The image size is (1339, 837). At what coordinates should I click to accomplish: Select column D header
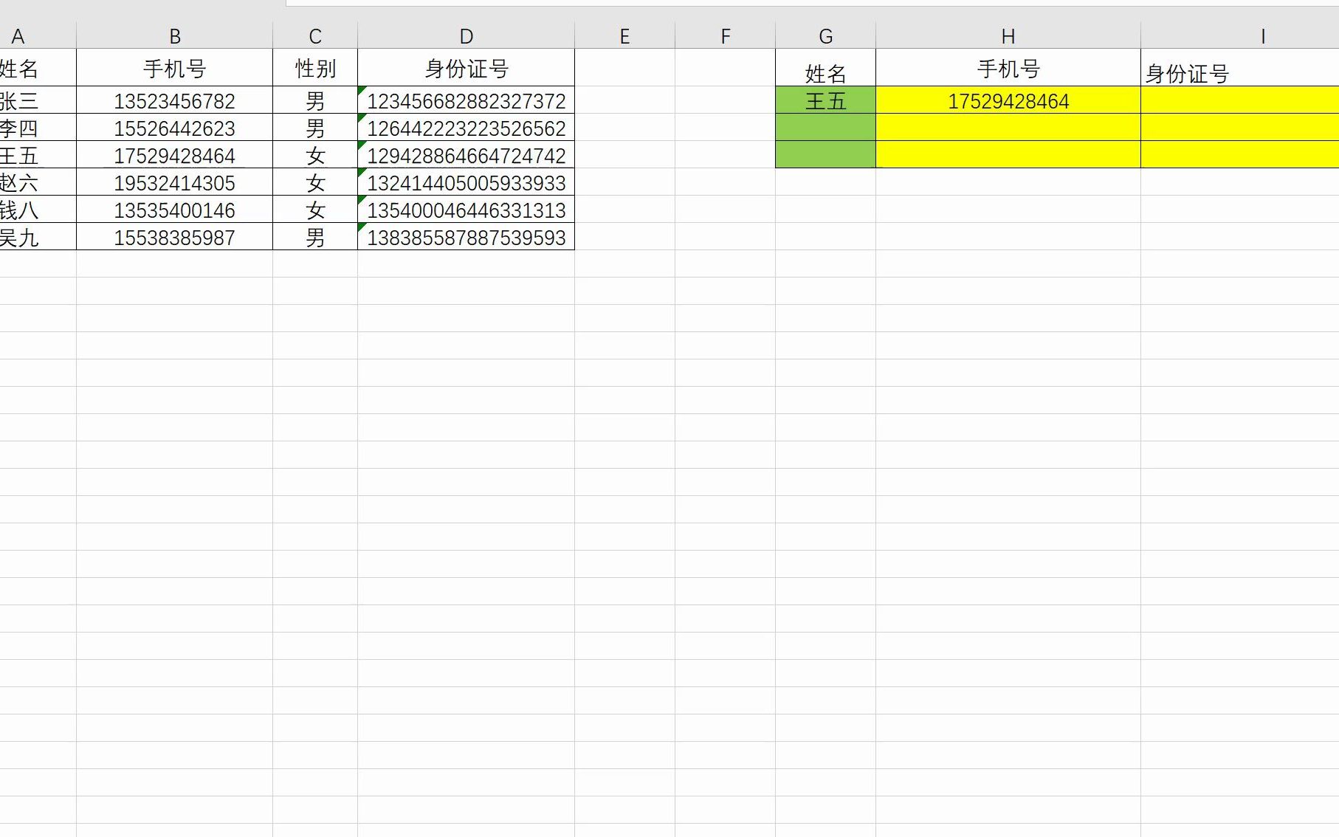(x=466, y=35)
